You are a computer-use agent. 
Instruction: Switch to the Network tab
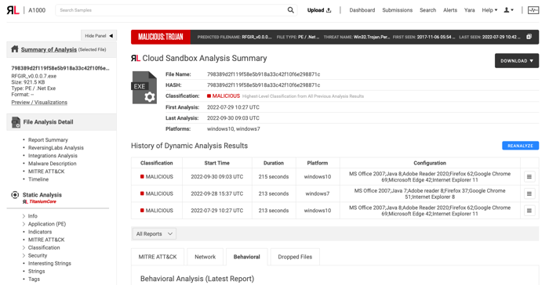coord(205,257)
